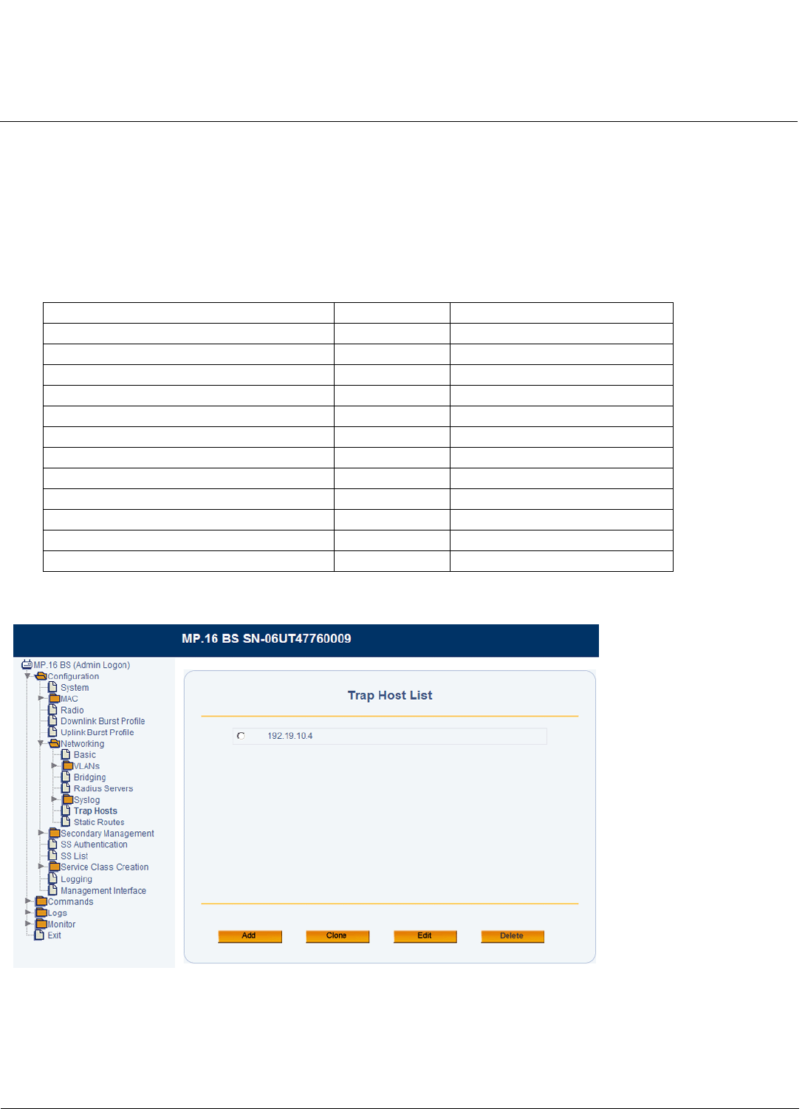This screenshot has width=805, height=1109.
Task: Open the Management Interface label
Action: pos(103,891)
